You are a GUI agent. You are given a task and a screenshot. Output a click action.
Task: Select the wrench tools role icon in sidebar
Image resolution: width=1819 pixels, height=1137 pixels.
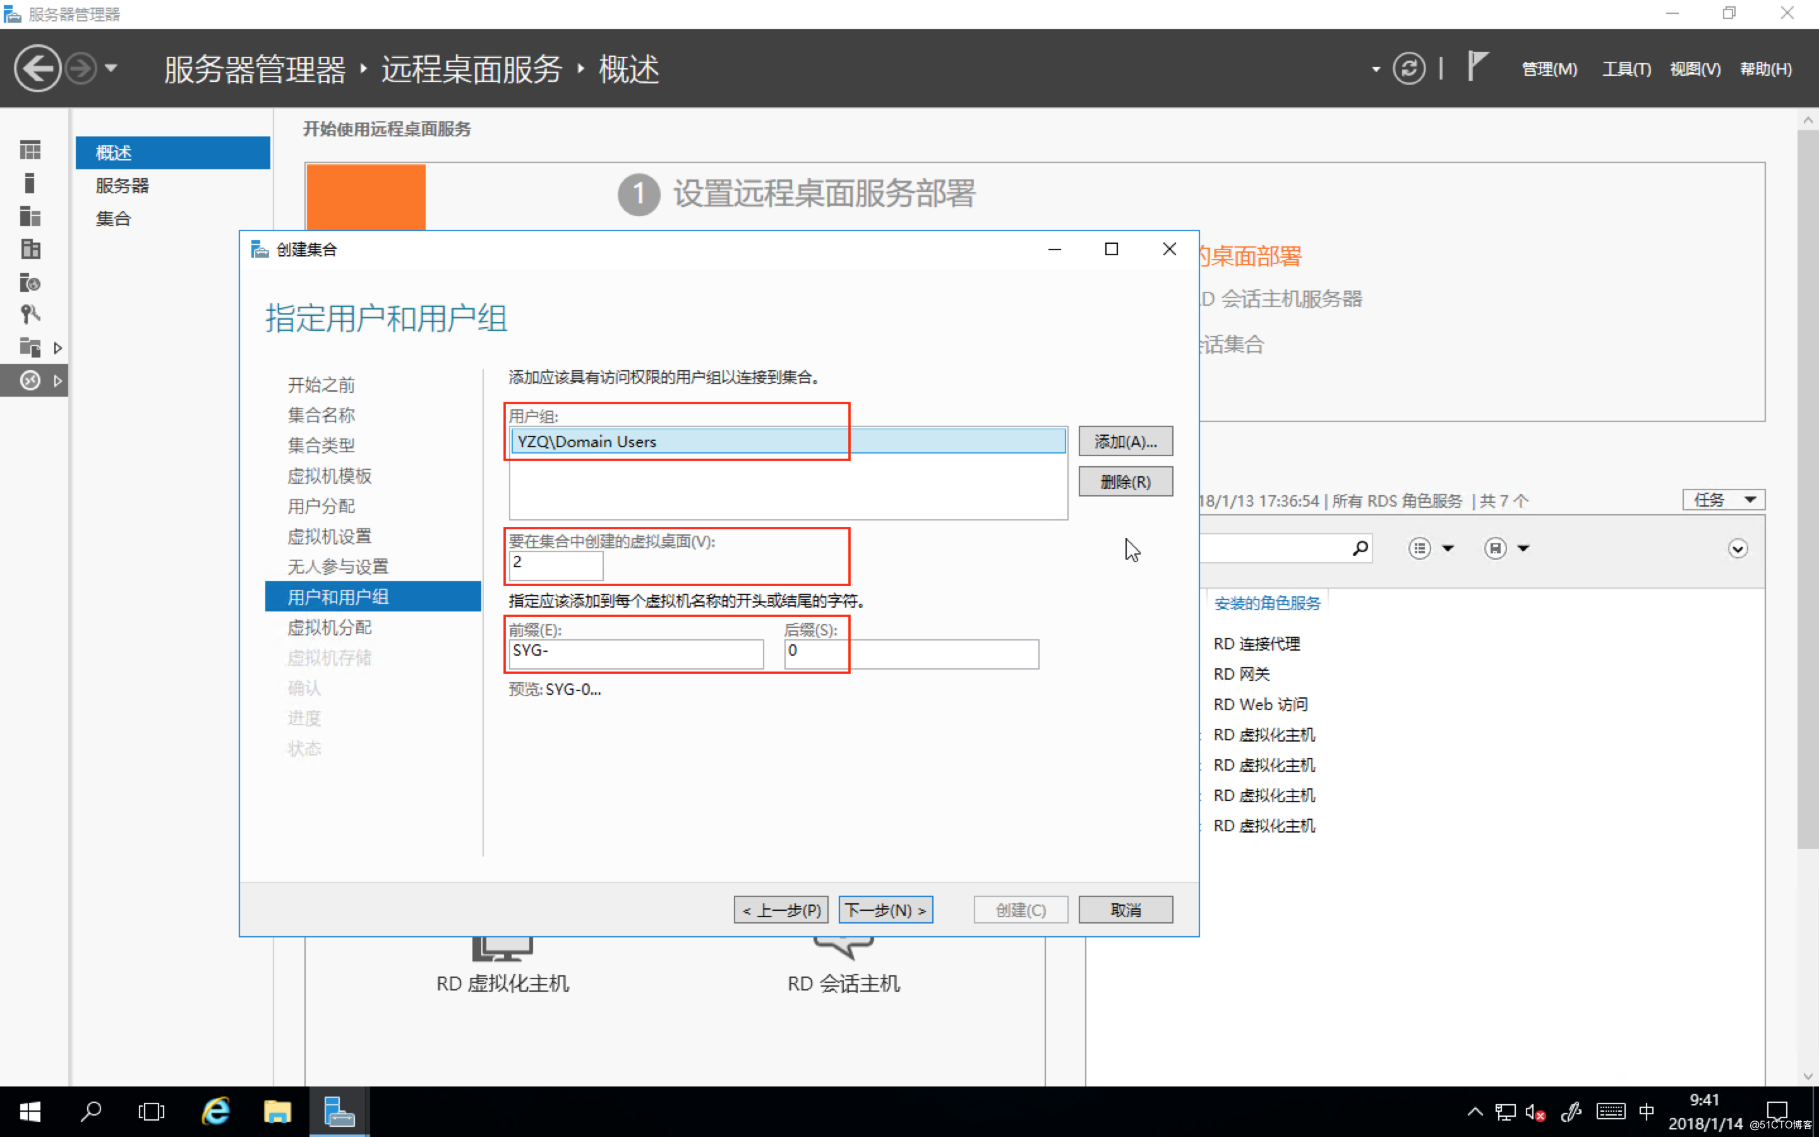30,315
